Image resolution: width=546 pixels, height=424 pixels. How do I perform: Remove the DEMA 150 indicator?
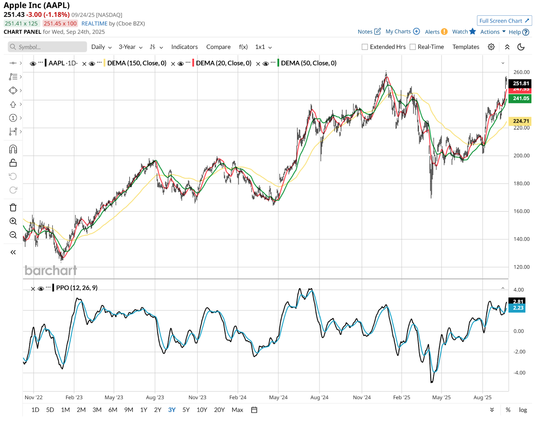coord(84,64)
